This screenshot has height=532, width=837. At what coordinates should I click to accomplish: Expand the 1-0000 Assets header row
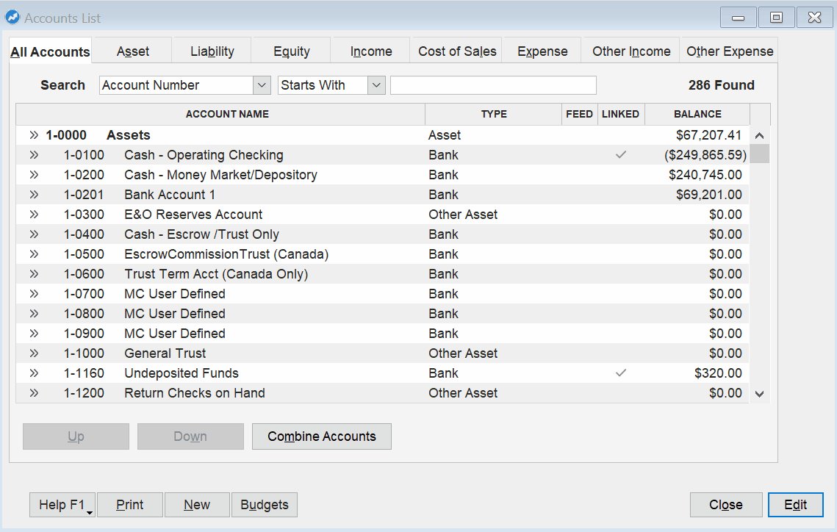(x=33, y=135)
